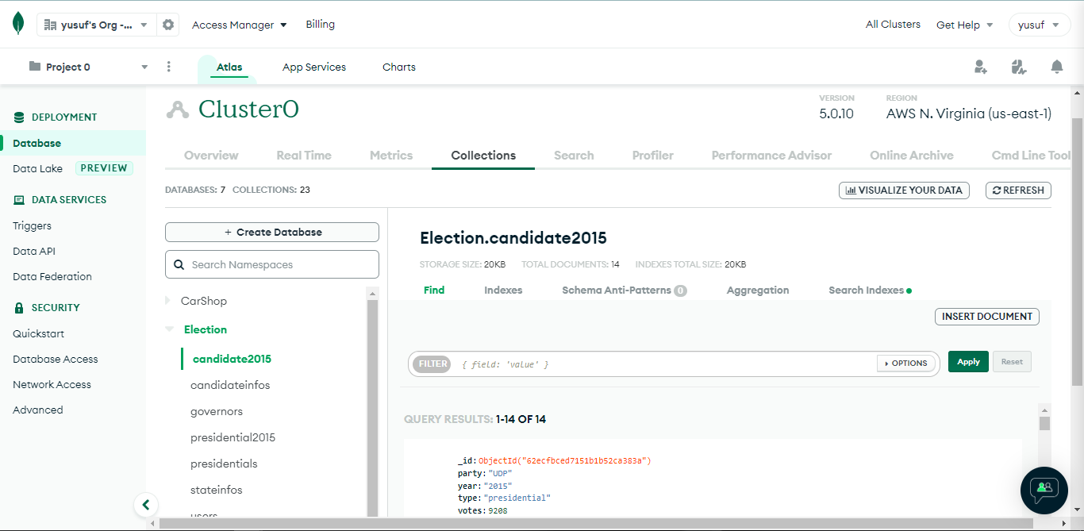Click the INSERT DOCUMENT button
1084x531 pixels.
[x=987, y=317]
